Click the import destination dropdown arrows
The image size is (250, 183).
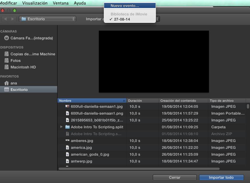[158, 19]
